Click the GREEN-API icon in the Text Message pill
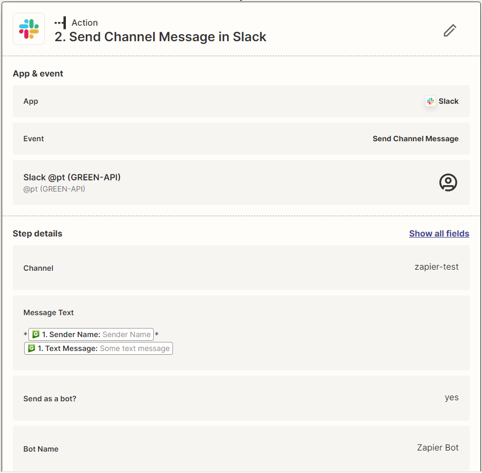Screen dimensions: 482x473 (32, 348)
